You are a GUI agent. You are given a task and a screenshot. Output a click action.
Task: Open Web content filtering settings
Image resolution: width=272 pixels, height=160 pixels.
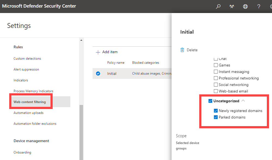pos(30,102)
